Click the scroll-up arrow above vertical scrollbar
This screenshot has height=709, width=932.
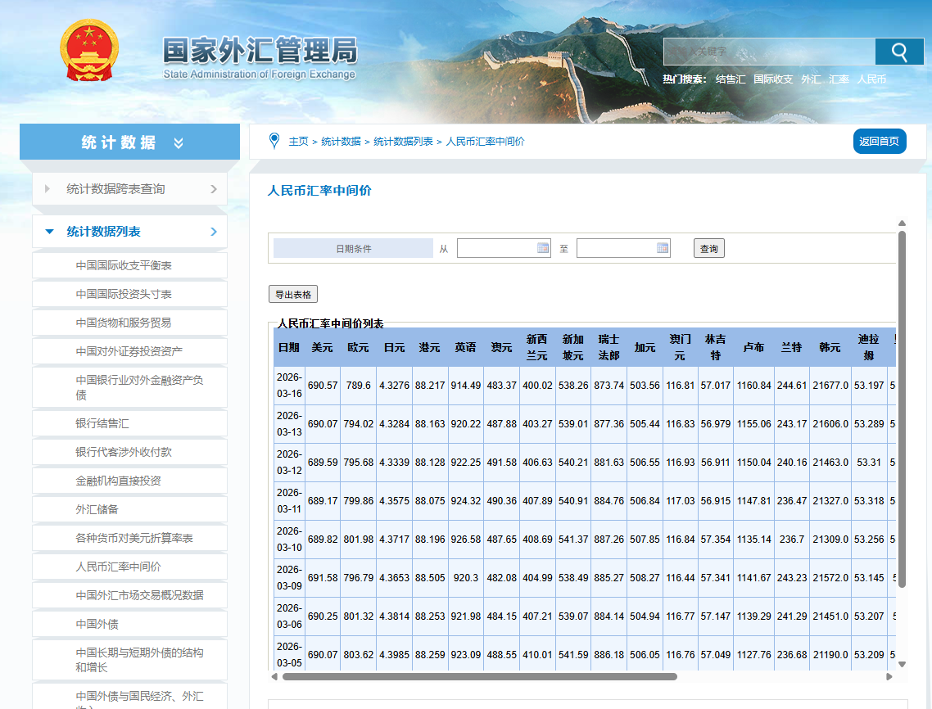click(x=902, y=224)
